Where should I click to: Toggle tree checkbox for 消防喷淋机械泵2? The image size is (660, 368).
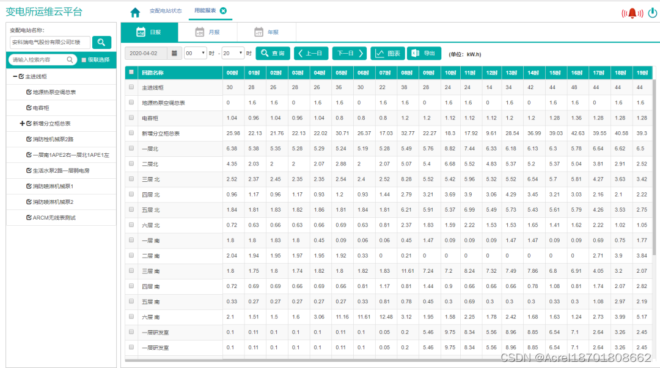29,202
